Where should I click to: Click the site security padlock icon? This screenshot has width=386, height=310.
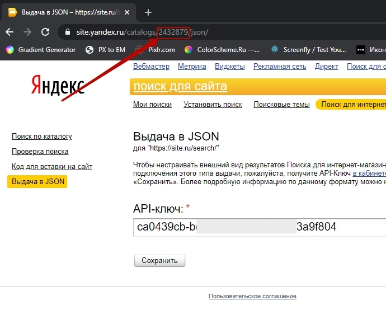68,32
